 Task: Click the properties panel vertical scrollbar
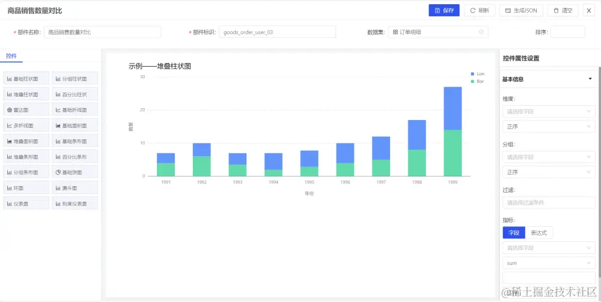pos(599,171)
